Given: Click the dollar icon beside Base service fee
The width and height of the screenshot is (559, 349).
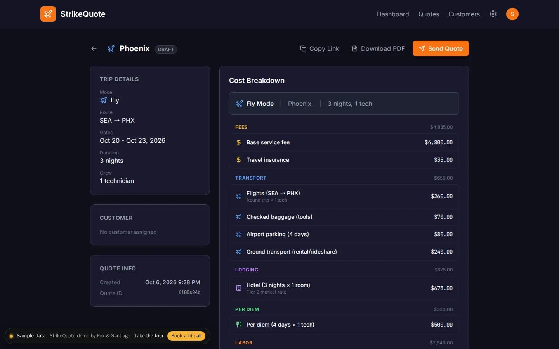Looking at the screenshot, I should (x=239, y=142).
